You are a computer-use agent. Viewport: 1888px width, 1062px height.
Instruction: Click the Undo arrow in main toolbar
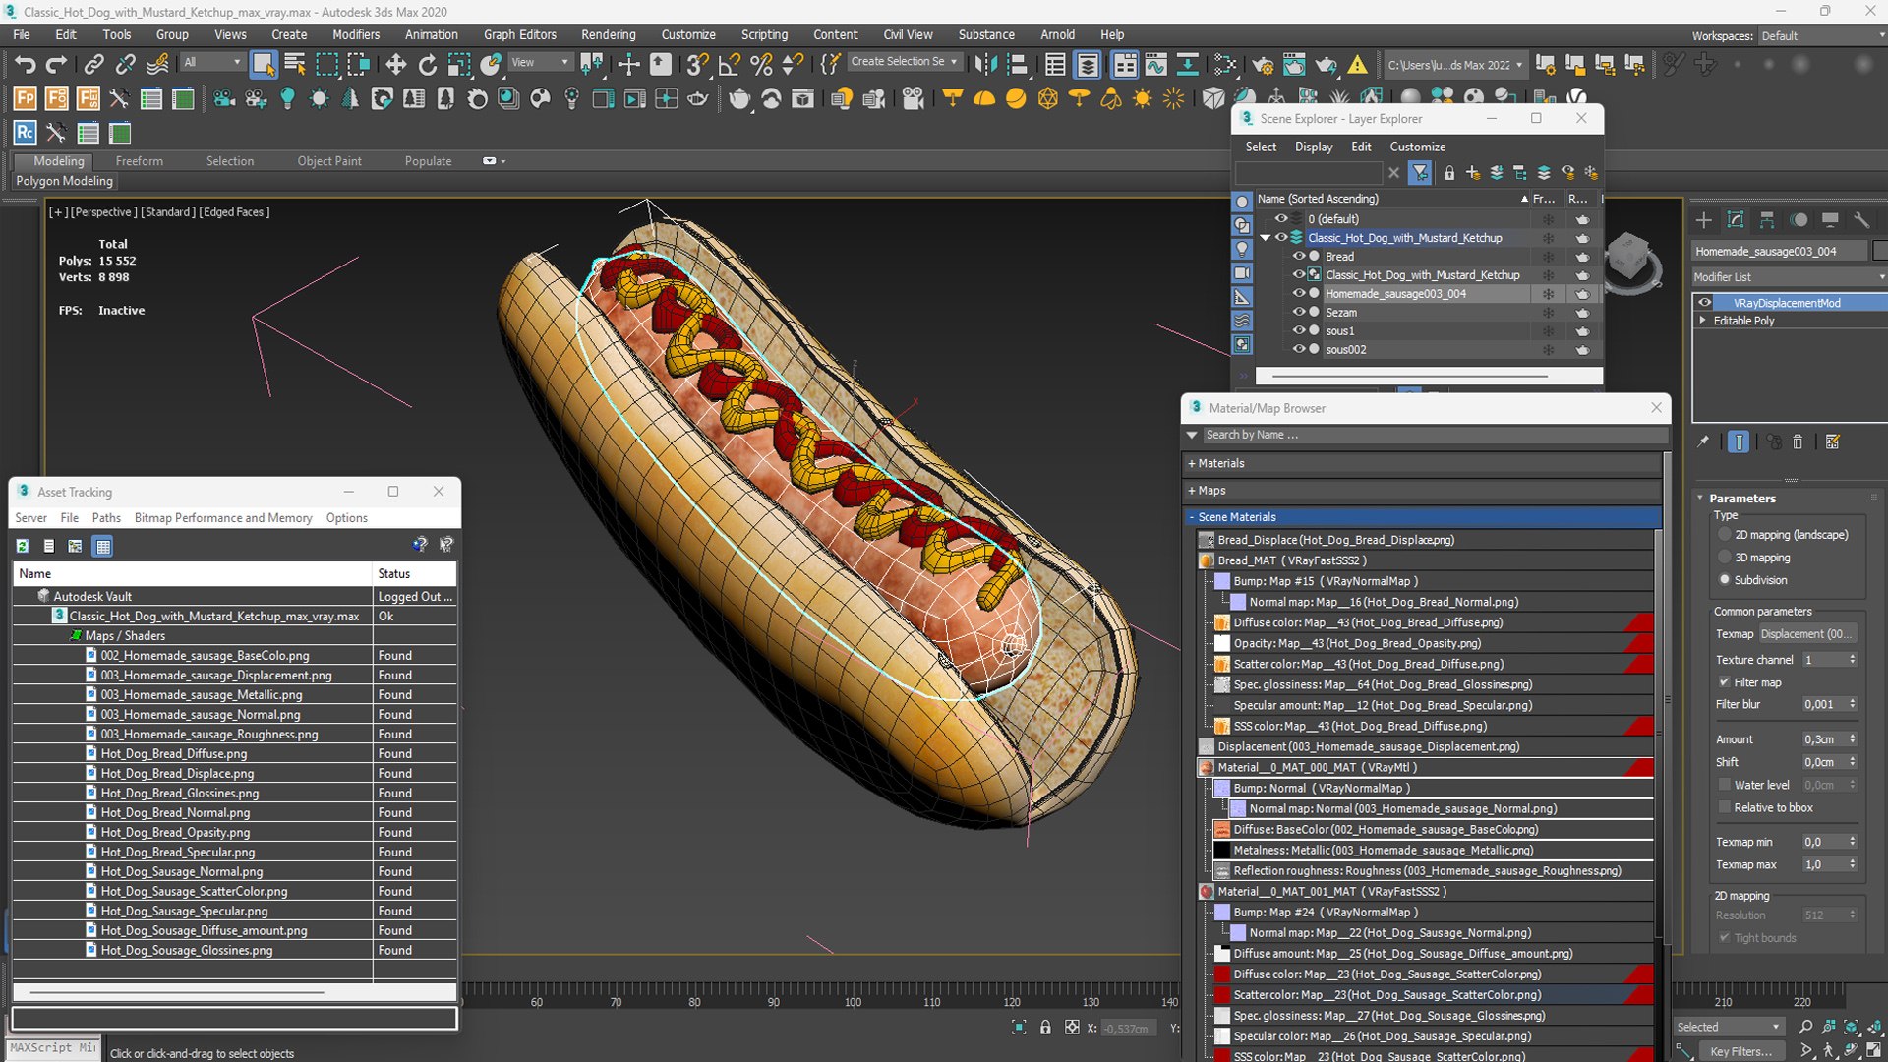[25, 65]
